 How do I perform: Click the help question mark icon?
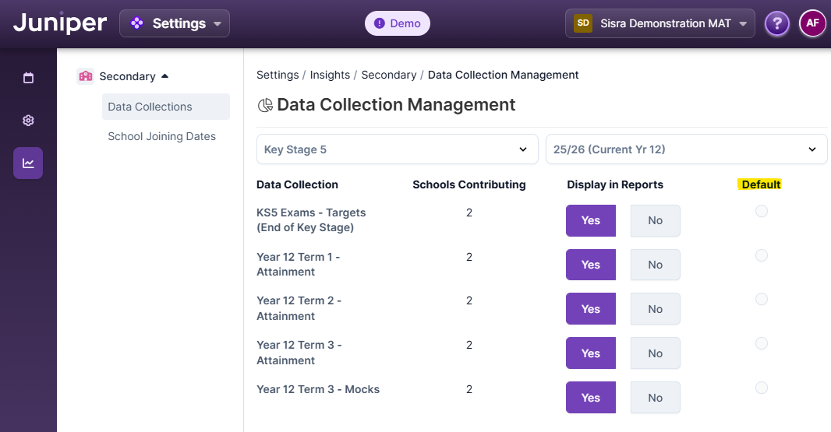(776, 23)
